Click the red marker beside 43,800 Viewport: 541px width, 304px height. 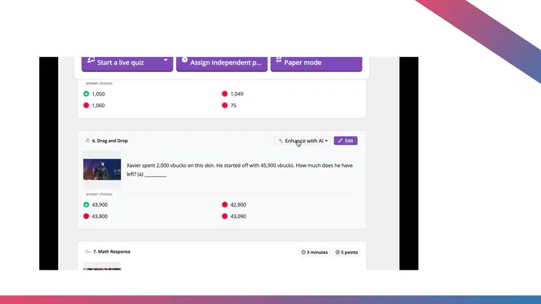click(86, 216)
